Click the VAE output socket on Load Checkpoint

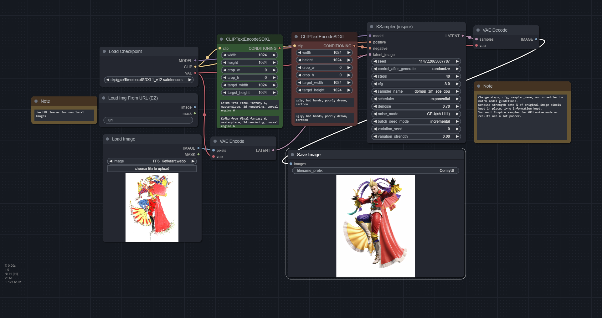coord(195,73)
